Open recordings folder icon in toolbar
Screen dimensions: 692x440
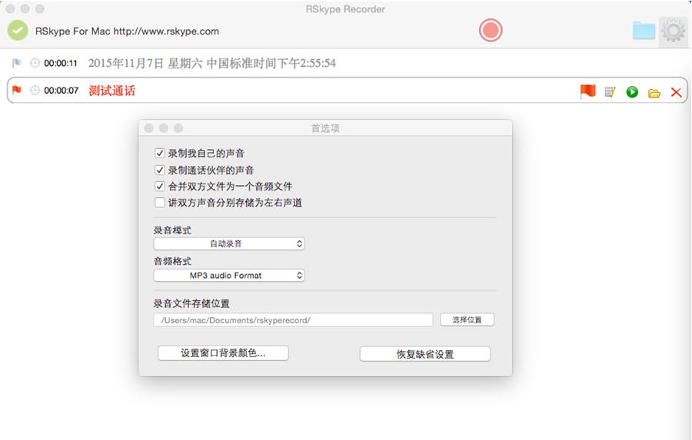click(644, 31)
